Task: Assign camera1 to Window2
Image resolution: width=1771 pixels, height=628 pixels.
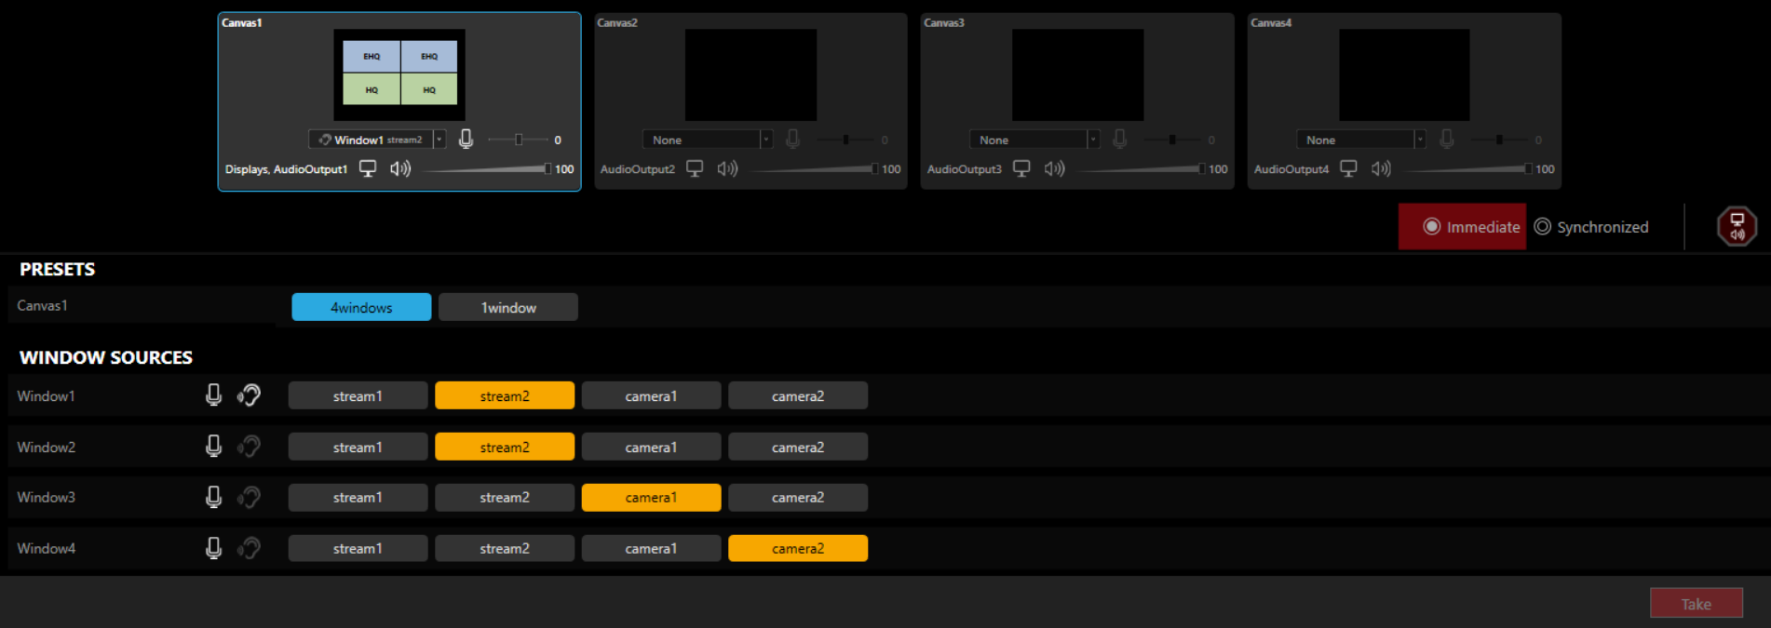Action: point(651,447)
